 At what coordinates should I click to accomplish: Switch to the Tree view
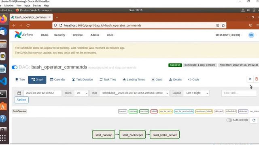tap(20, 80)
